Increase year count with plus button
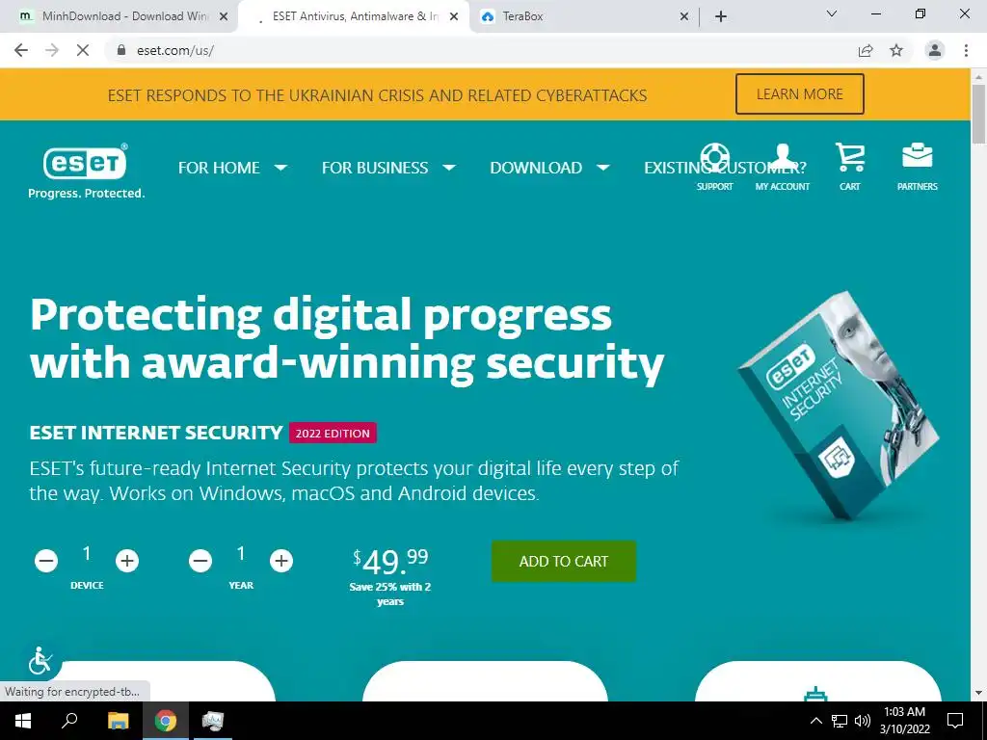 (x=281, y=561)
